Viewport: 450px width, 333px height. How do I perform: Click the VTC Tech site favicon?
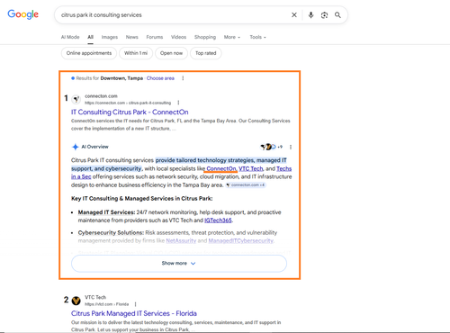click(76, 301)
